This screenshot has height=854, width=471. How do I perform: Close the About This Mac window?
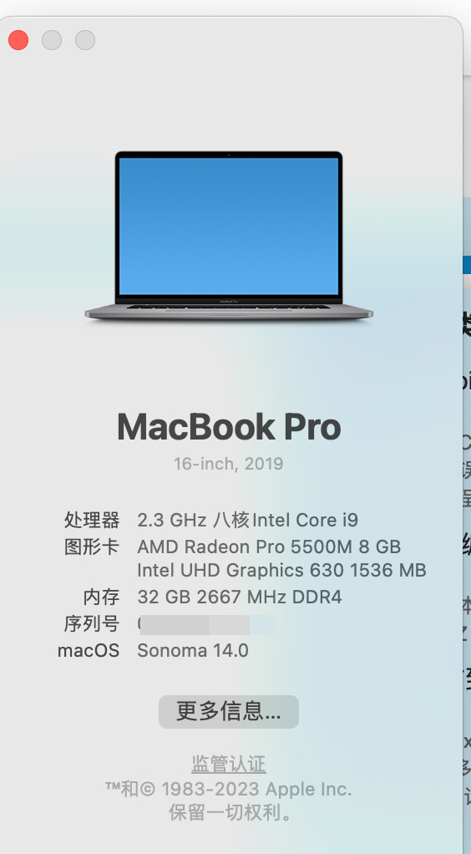(18, 40)
